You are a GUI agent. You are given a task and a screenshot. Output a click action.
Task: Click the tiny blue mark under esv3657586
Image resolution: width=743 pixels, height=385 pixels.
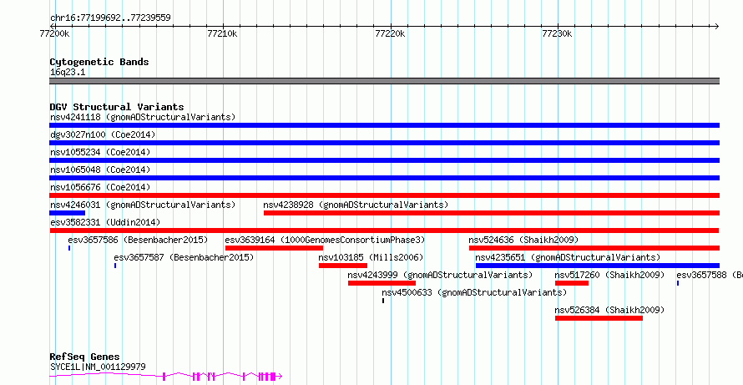pos(69,248)
